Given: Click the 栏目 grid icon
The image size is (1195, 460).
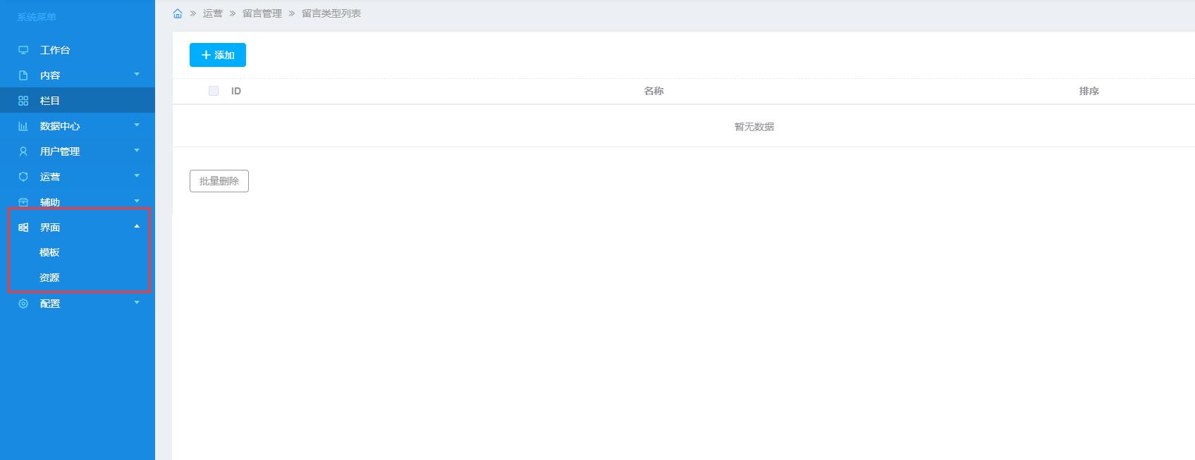Looking at the screenshot, I should (23, 101).
